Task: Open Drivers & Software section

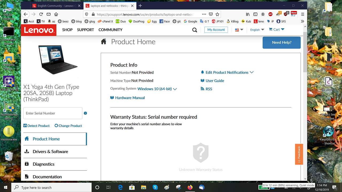Action: (x=55, y=151)
